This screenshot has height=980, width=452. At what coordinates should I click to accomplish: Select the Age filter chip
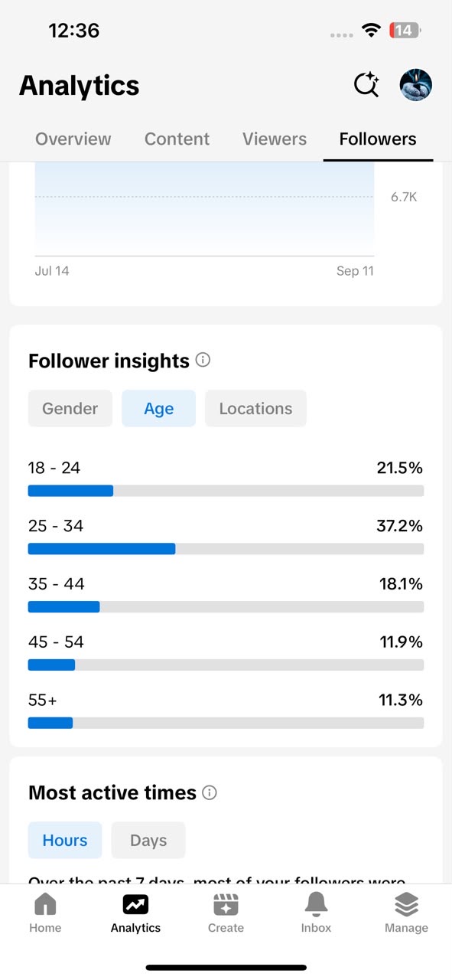(158, 408)
